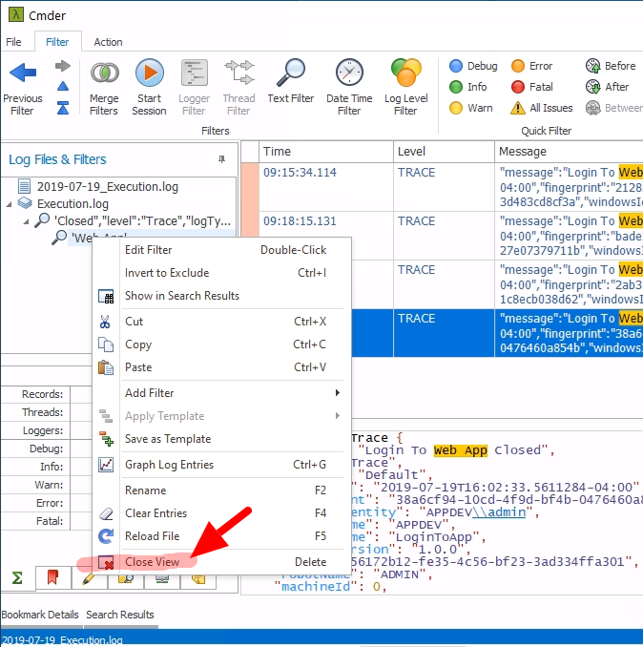The image size is (643, 647).
Task: Choose Edit Filter in context menu
Action: click(222, 250)
